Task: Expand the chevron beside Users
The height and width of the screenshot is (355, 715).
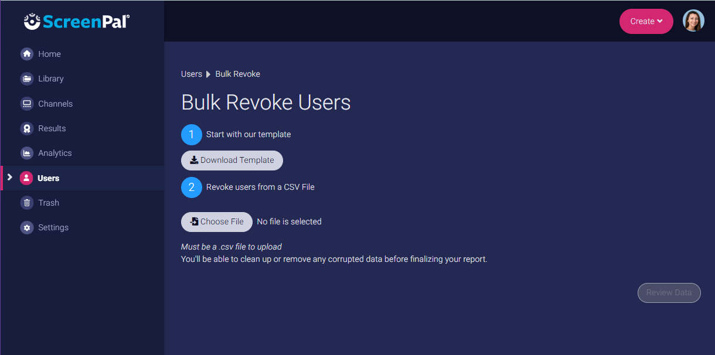Action: (x=9, y=177)
